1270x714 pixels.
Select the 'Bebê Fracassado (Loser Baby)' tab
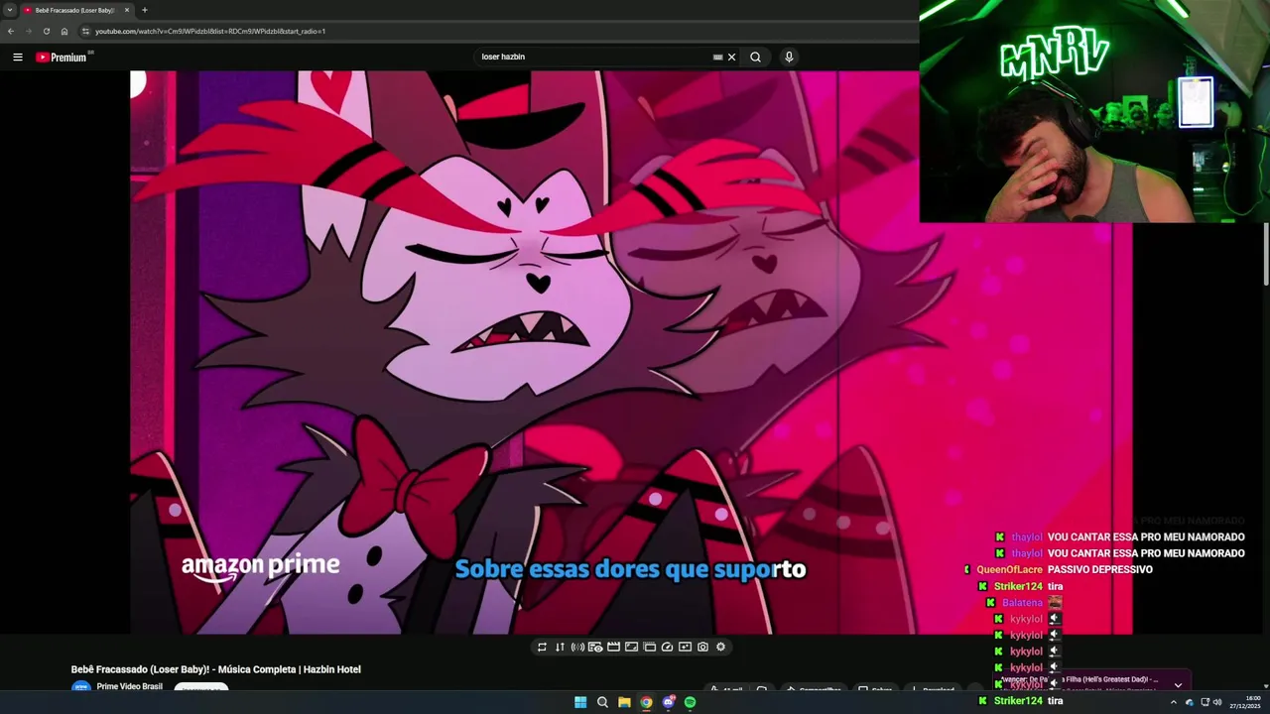(75, 10)
